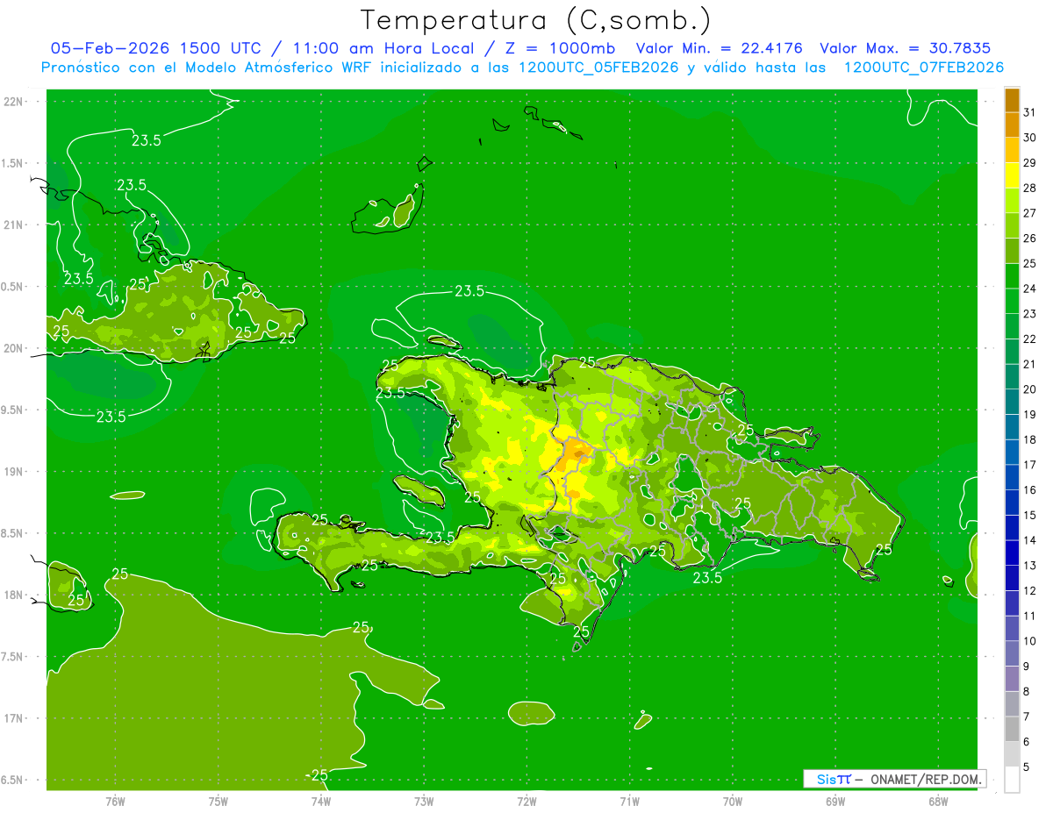Screen dimensions: 1053x813
Task: Select the 'Valor Min. = 22.4176' readout
Action: (x=720, y=48)
